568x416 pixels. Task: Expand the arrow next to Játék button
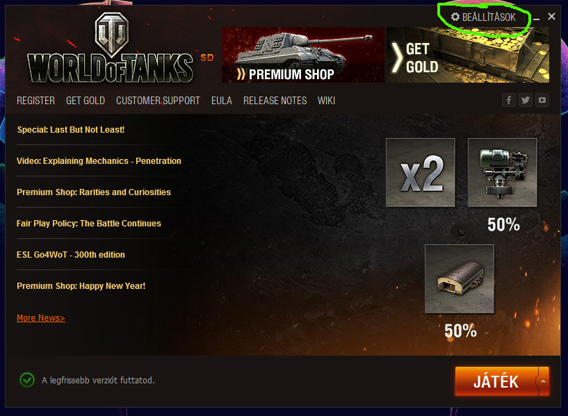tap(544, 381)
